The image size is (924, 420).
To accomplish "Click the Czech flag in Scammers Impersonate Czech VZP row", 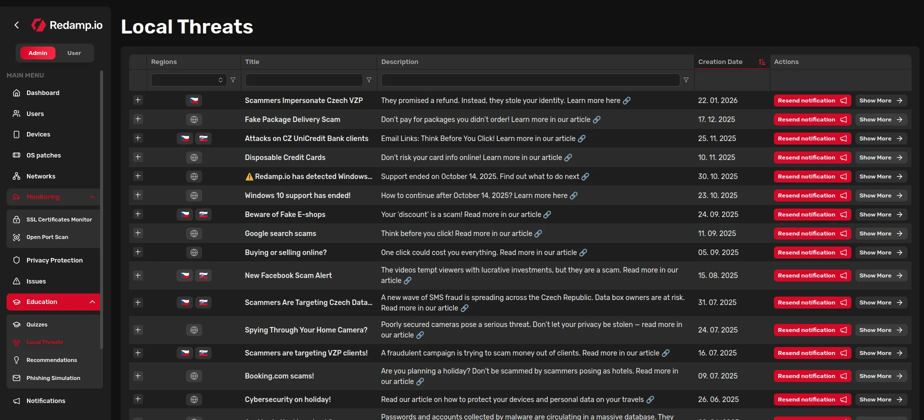I will click(194, 100).
